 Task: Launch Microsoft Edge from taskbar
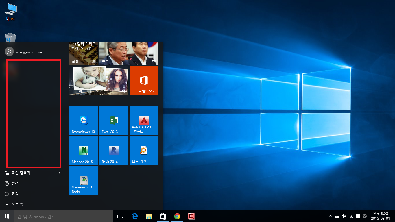(x=134, y=216)
